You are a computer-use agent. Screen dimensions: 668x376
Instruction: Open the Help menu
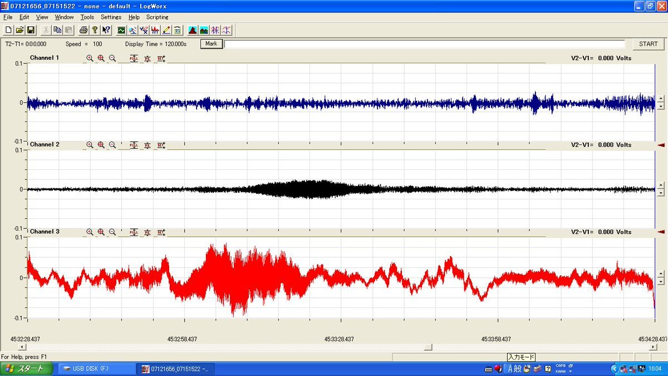(x=134, y=17)
